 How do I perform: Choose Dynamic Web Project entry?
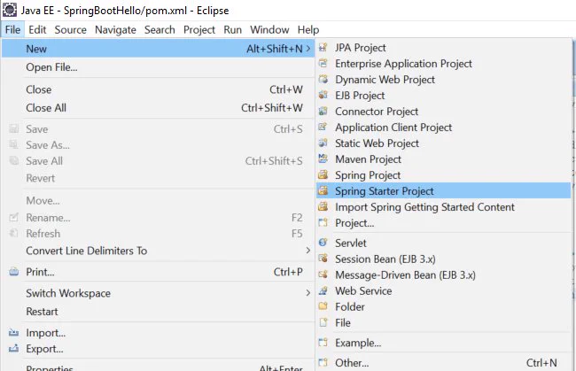tap(443, 80)
